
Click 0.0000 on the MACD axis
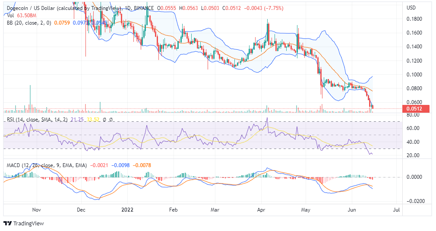click(414, 177)
